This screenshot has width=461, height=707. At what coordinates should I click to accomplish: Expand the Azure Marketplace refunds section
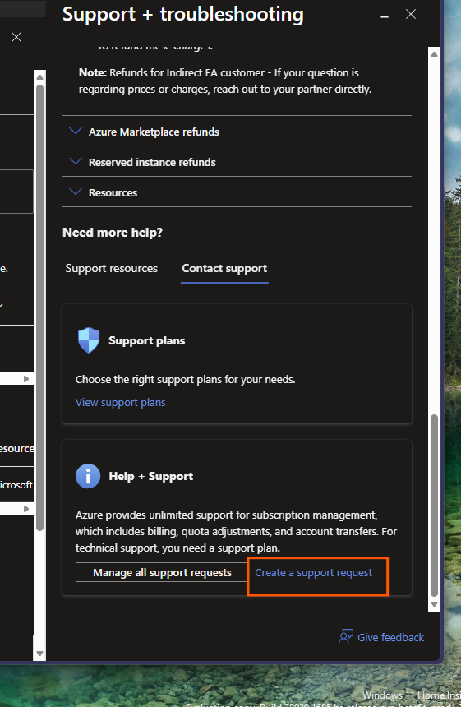237,132
